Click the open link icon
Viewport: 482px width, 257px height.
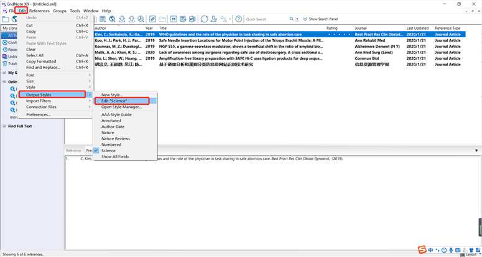(152, 19)
